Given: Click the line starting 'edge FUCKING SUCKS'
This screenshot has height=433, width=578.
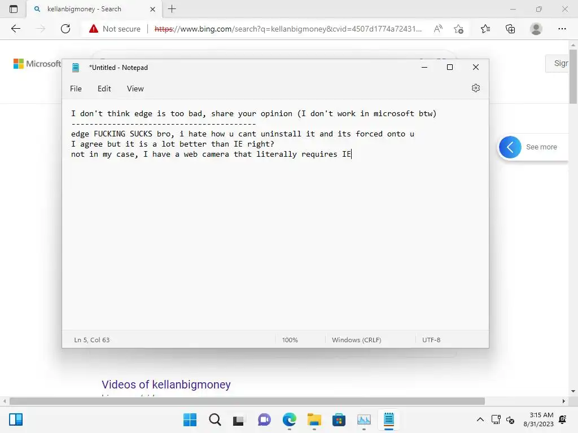Looking at the screenshot, I should pos(243,134).
